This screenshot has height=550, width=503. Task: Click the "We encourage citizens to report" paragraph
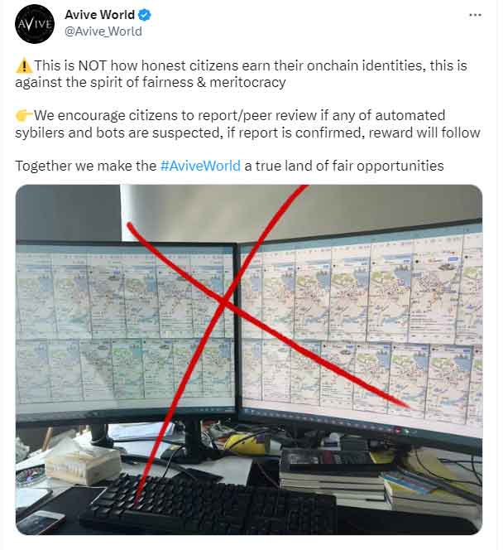click(247, 123)
